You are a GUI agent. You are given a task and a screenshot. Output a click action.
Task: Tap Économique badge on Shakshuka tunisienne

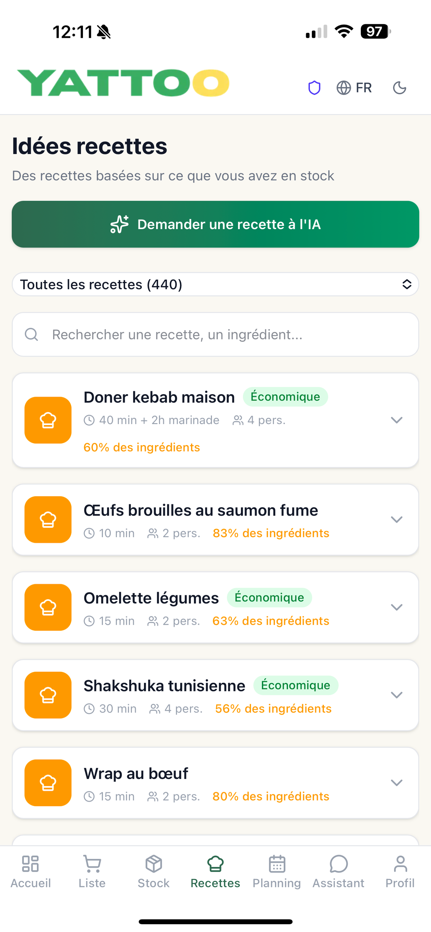296,685
